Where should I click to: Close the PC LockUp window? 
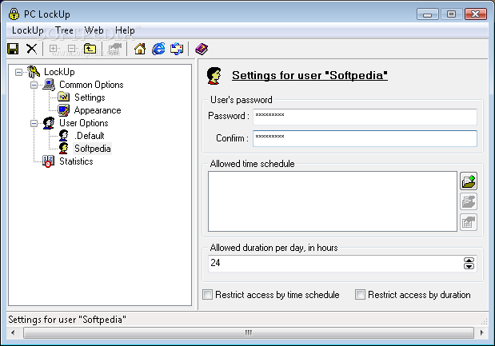[x=476, y=14]
